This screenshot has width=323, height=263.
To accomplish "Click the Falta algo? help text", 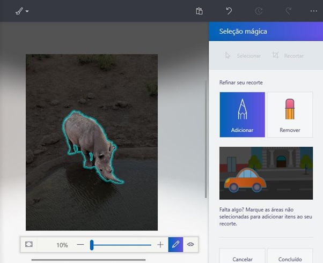I will click(x=266, y=216).
